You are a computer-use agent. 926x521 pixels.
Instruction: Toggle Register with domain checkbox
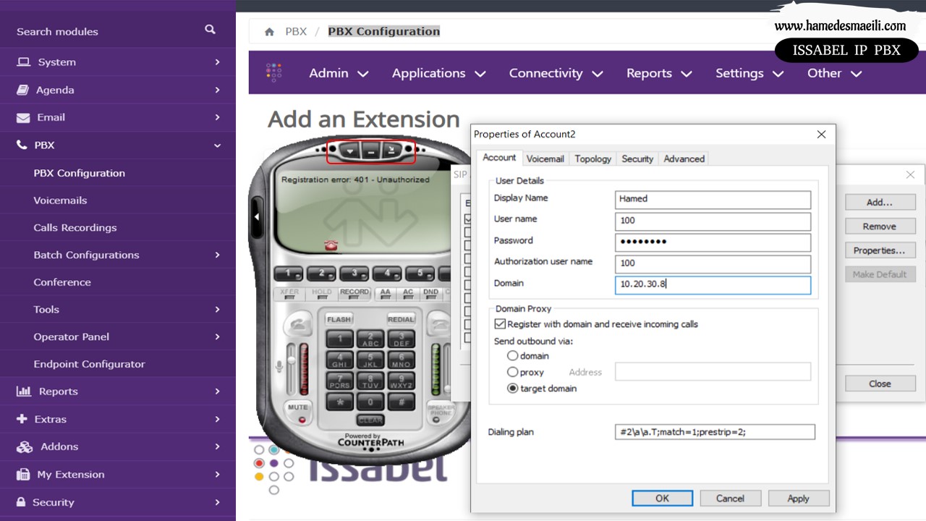pyautogui.click(x=500, y=324)
